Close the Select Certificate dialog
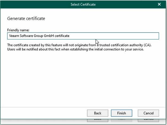This screenshot has width=167, height=125. coord(159,4)
